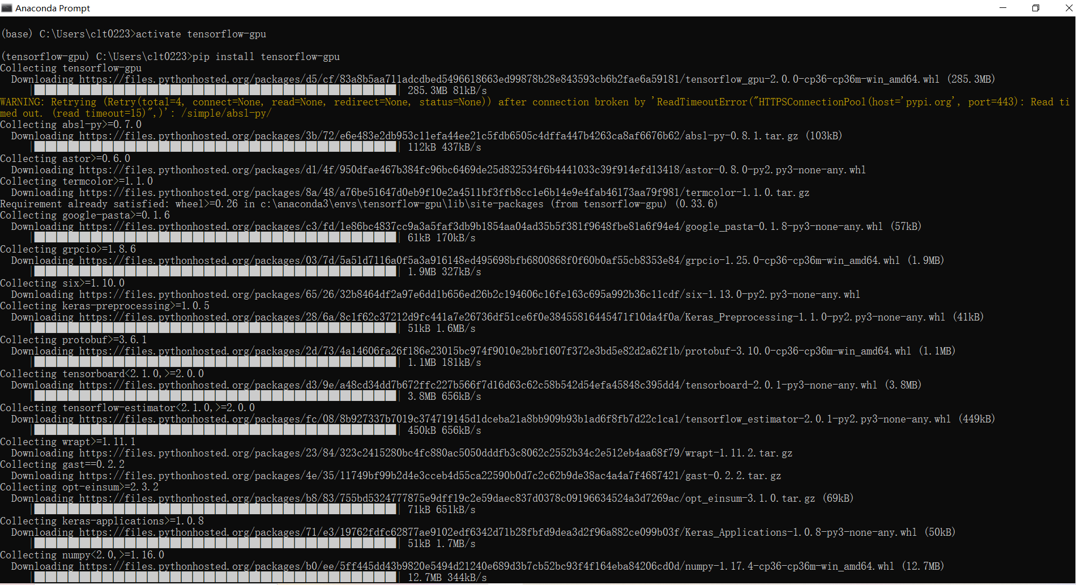Click the "Requirement already satisfied: wheel>=0.26" line

tap(359, 204)
